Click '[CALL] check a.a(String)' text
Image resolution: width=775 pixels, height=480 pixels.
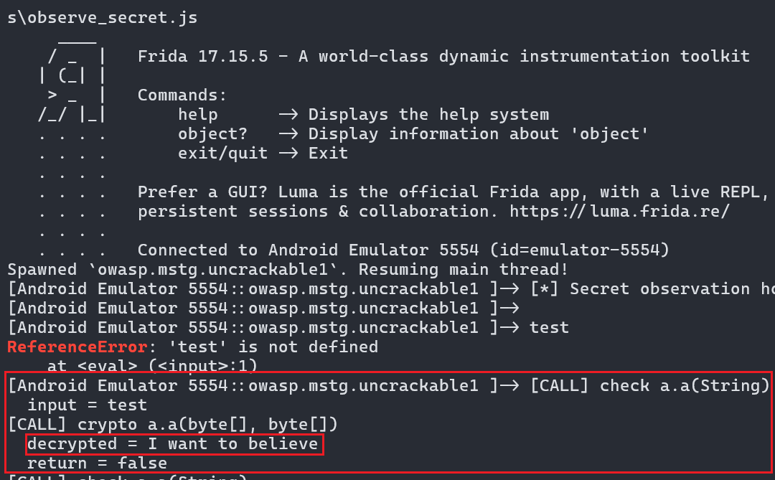(x=650, y=385)
